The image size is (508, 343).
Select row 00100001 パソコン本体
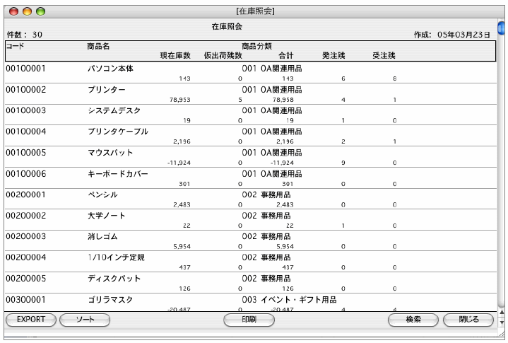click(250, 73)
